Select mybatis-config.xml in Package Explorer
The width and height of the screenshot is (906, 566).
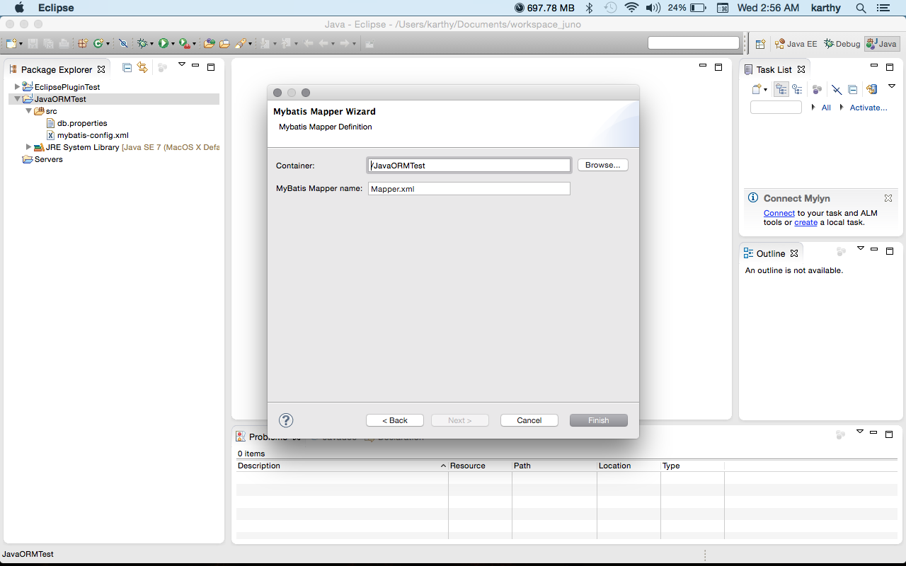pyautogui.click(x=87, y=135)
